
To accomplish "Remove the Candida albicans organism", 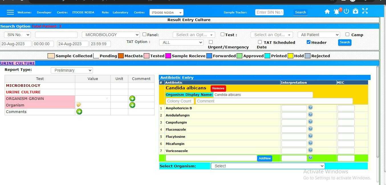I will click(218, 88).
